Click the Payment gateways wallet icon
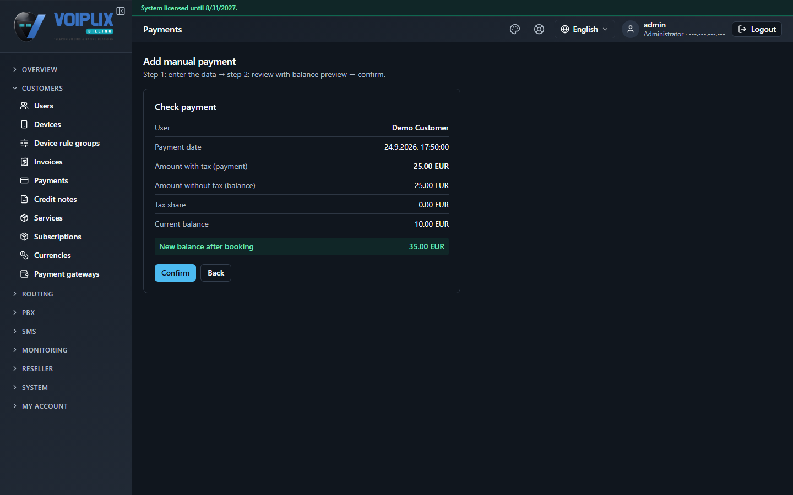 coord(24,274)
